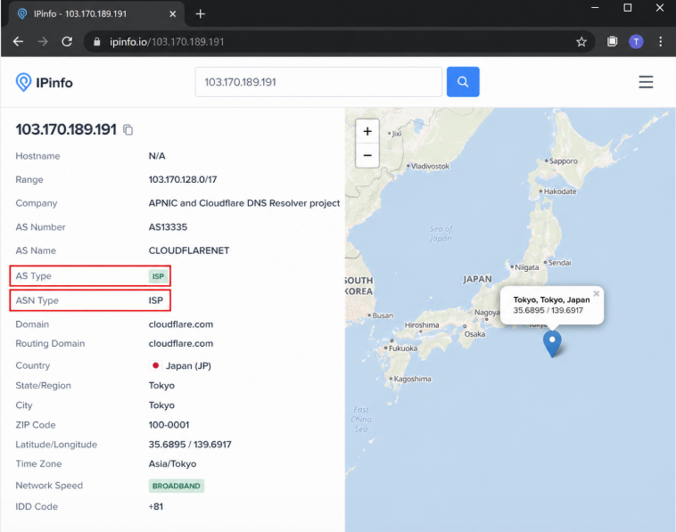676x532 pixels.
Task: Bookmark this page with the star icon
Action: (x=581, y=41)
